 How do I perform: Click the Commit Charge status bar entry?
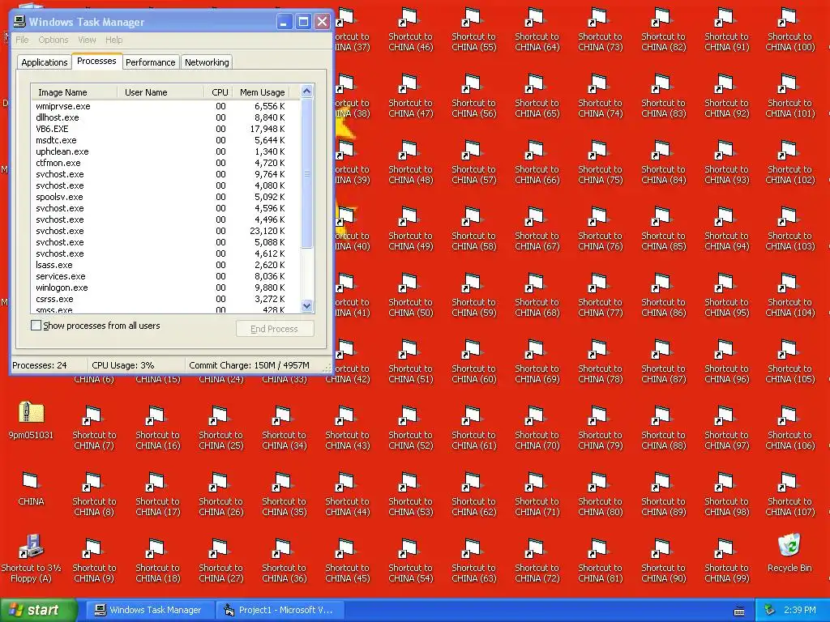250,365
